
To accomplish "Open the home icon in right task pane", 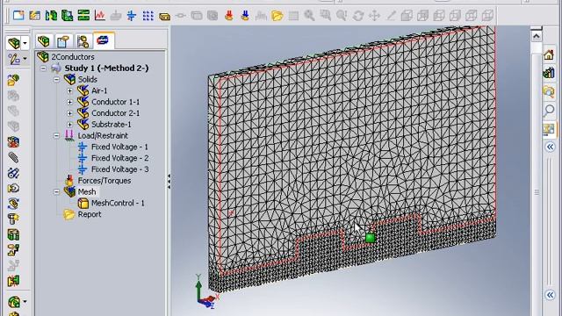I will pos(549,54).
